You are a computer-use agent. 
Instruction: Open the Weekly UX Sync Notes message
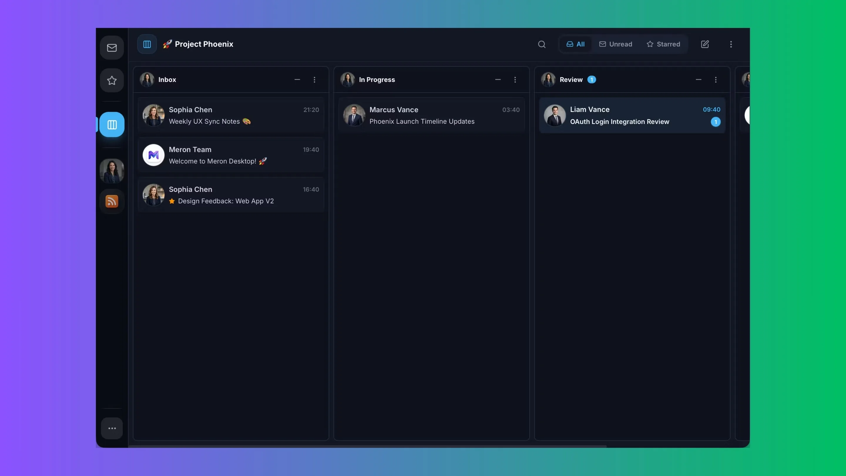point(231,115)
